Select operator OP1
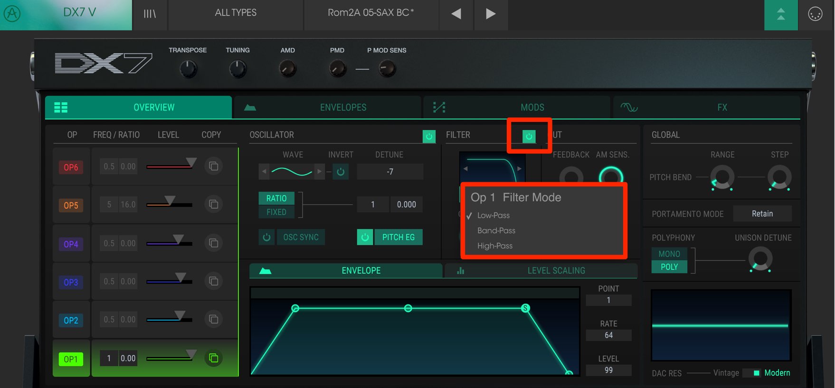835x388 pixels. pos(71,359)
